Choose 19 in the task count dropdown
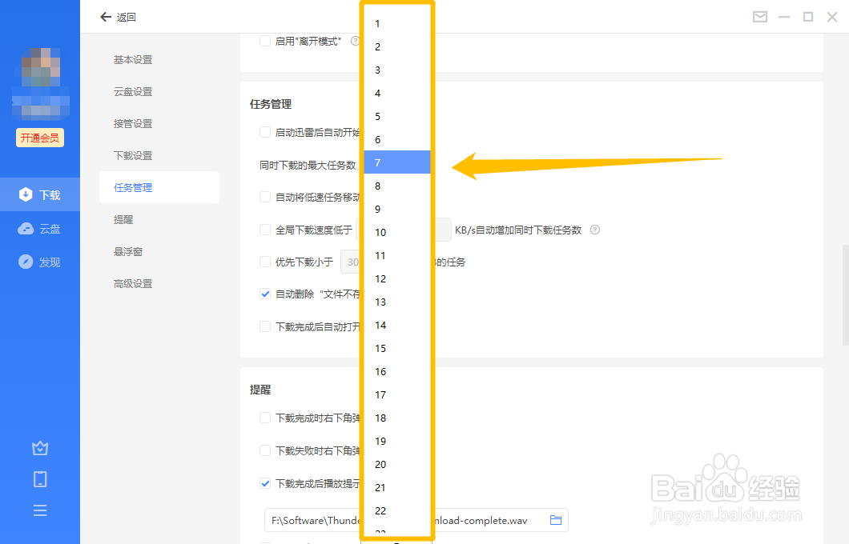The width and height of the screenshot is (849, 544). point(397,442)
